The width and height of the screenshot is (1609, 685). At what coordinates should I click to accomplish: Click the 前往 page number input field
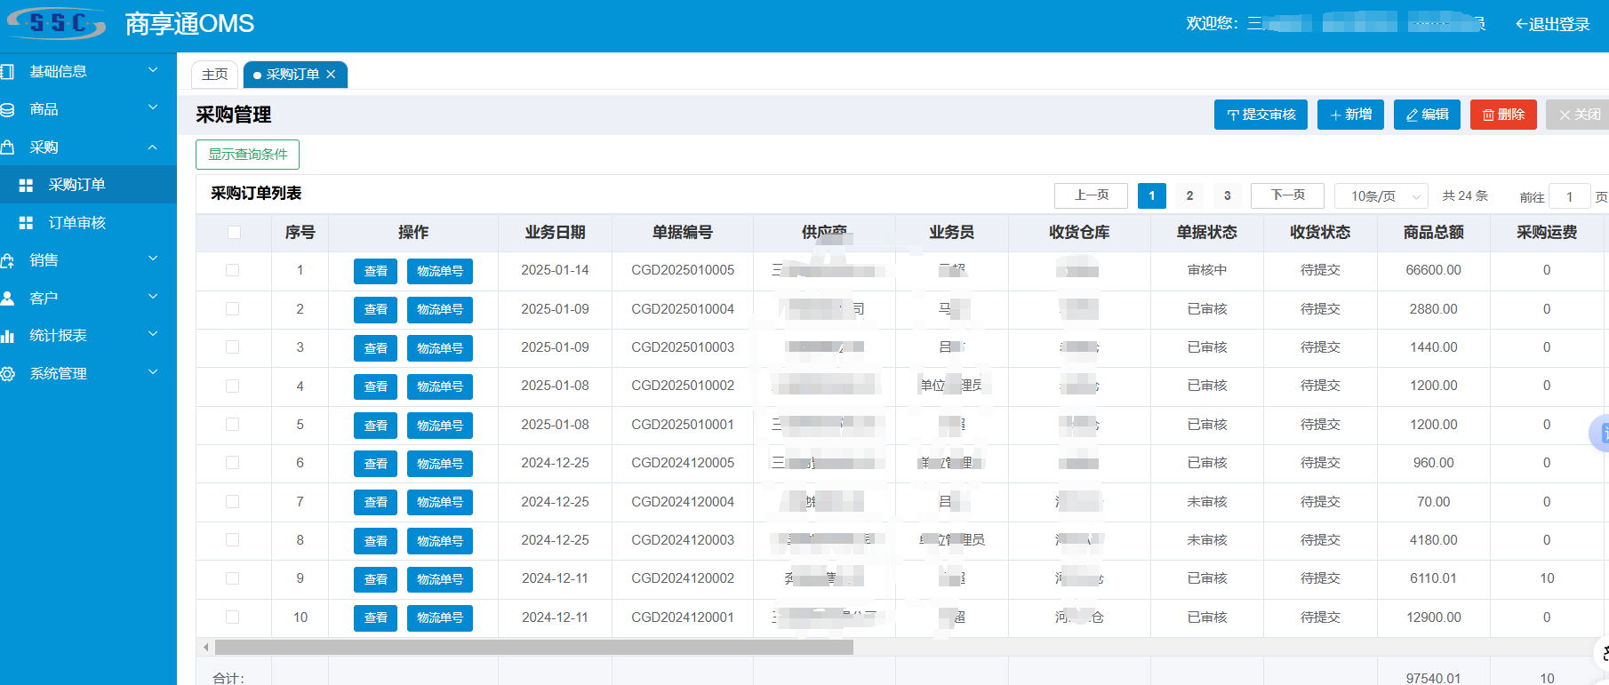pos(1569,196)
